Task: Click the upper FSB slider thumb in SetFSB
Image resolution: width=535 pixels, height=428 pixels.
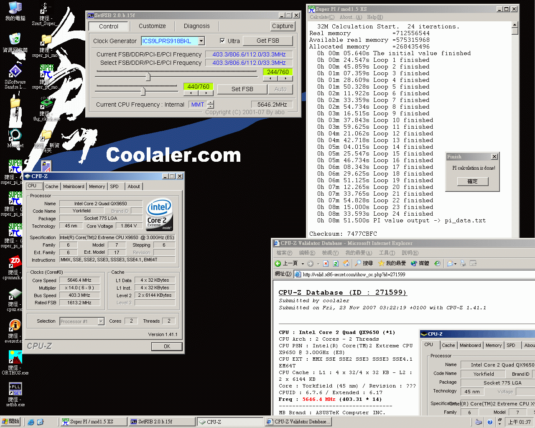Action: point(148,77)
